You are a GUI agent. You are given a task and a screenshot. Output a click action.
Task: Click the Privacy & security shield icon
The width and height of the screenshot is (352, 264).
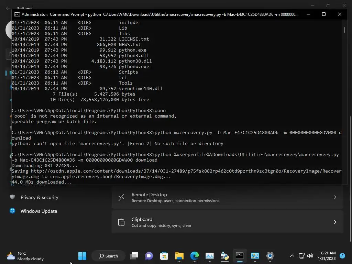(x=12, y=197)
